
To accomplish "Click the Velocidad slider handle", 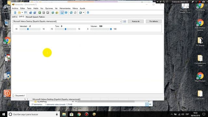I will pos(28,29).
